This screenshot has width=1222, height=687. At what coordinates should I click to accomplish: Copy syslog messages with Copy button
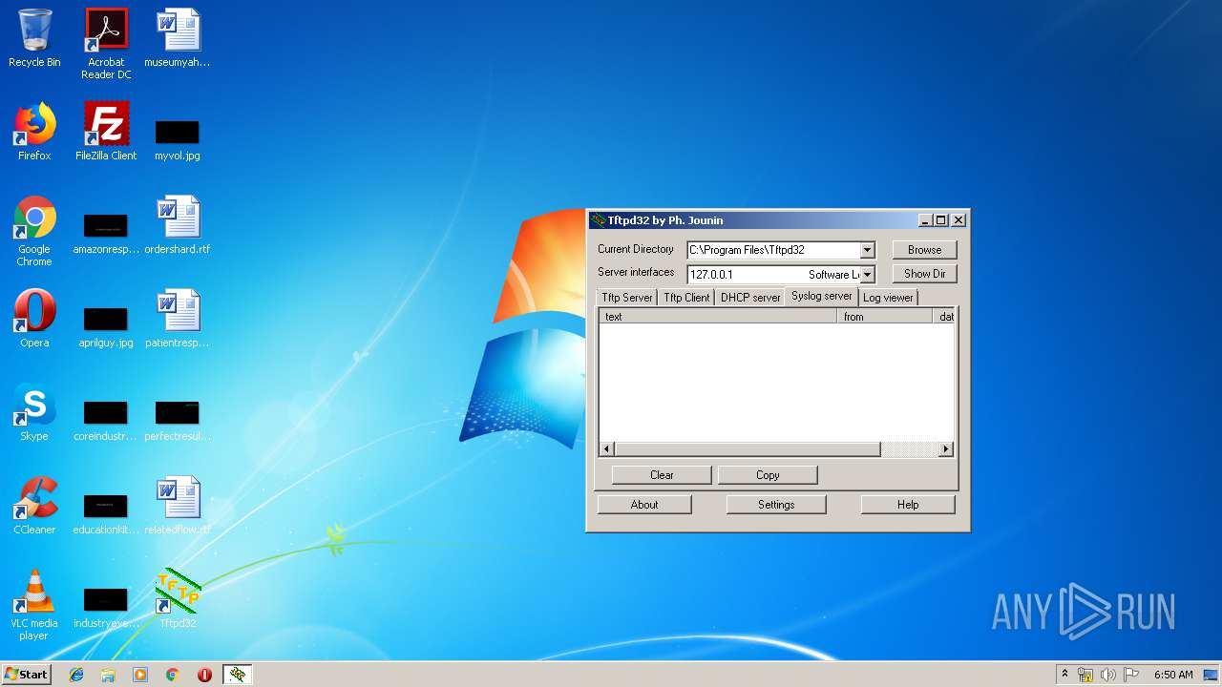(x=768, y=475)
